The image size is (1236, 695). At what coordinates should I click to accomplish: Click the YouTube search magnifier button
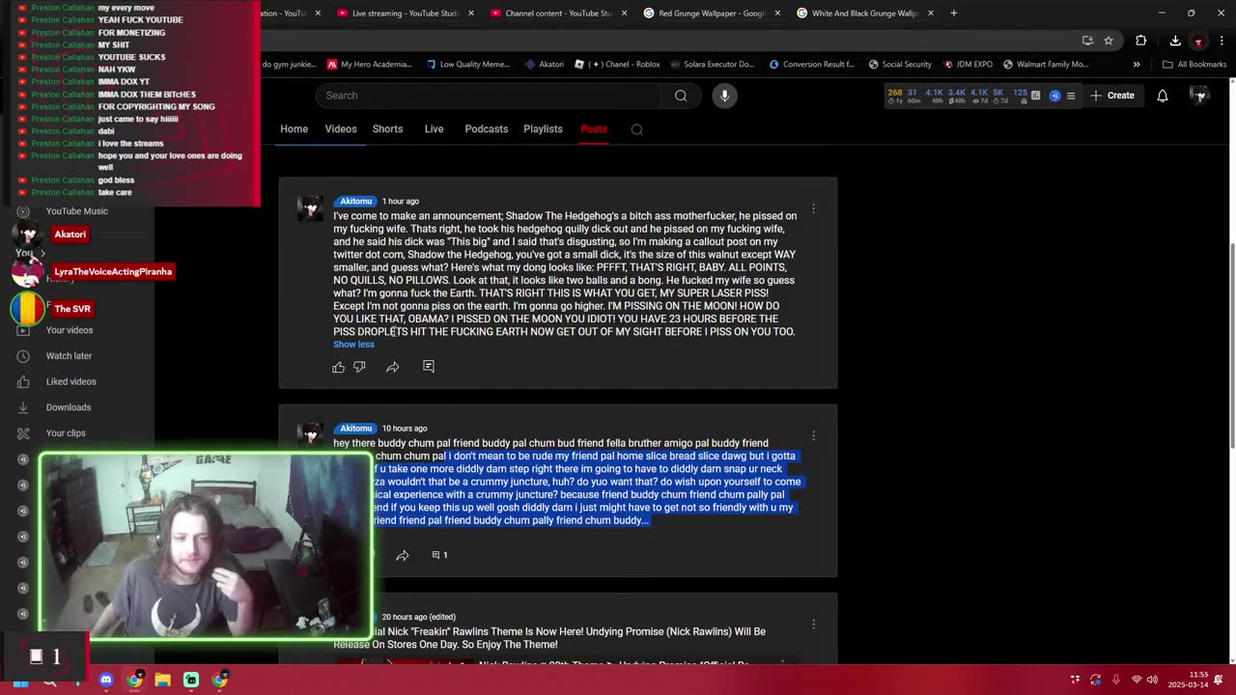click(681, 96)
